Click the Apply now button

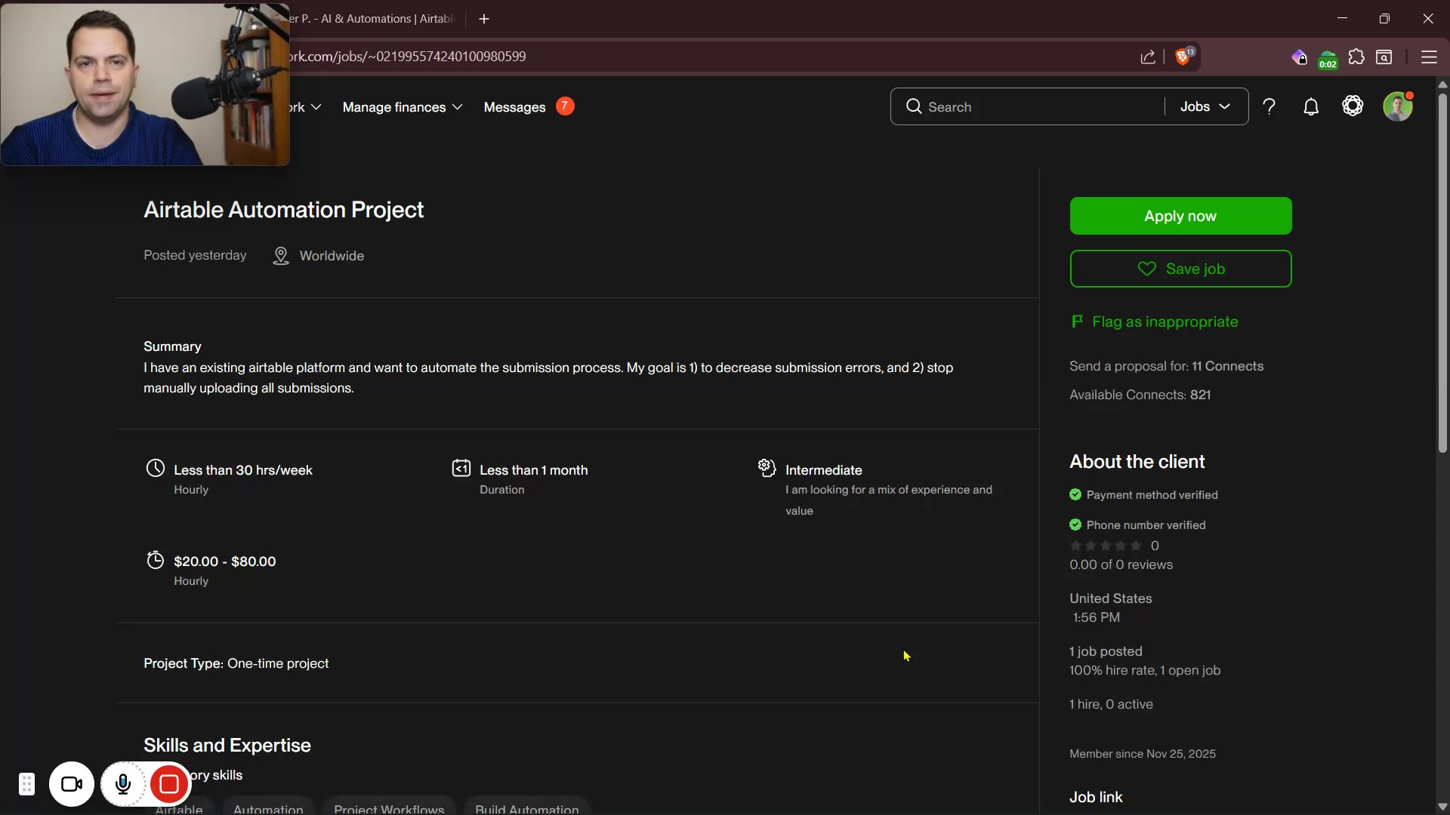[1180, 216]
